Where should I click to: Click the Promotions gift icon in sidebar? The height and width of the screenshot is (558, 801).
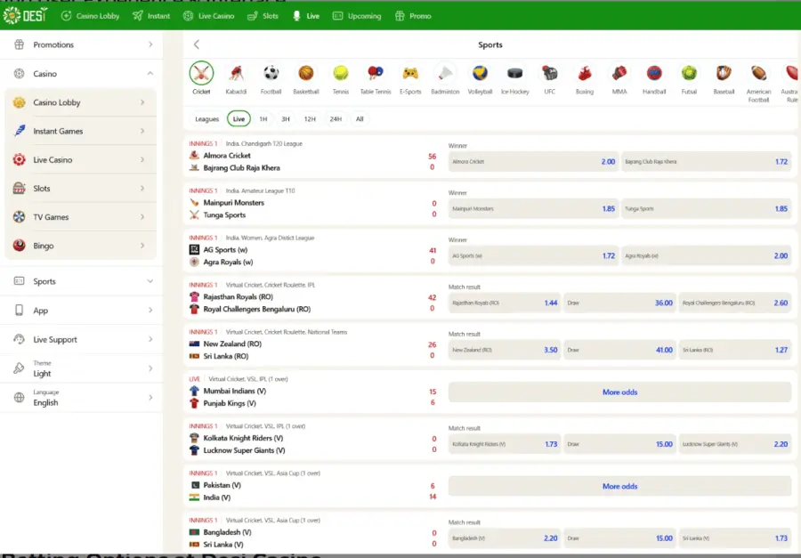19,44
